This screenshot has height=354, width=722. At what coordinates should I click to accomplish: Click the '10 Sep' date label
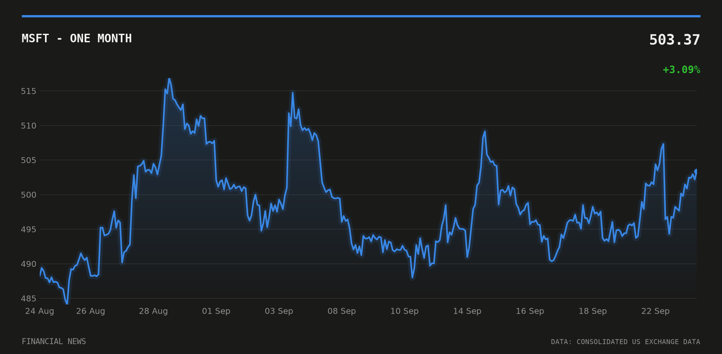click(x=404, y=311)
